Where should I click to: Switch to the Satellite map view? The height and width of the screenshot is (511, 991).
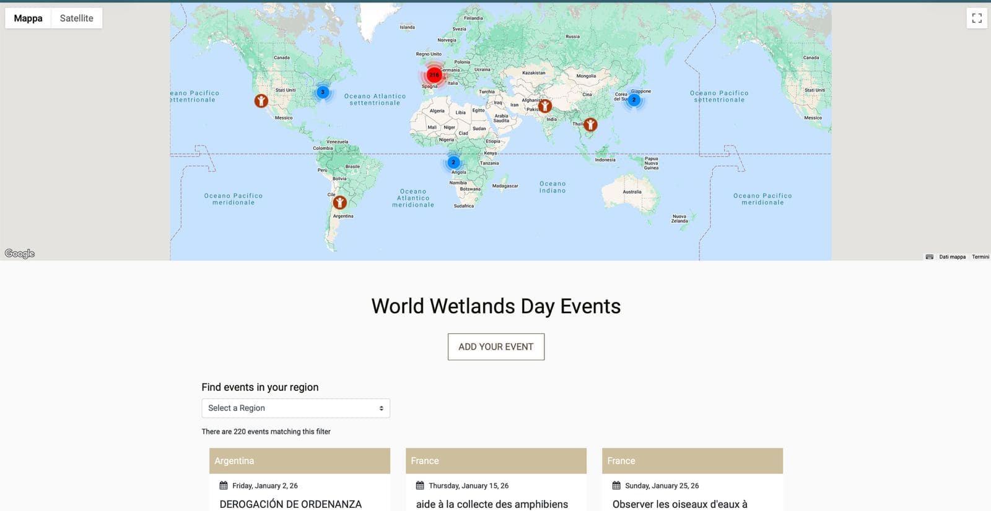77,18
